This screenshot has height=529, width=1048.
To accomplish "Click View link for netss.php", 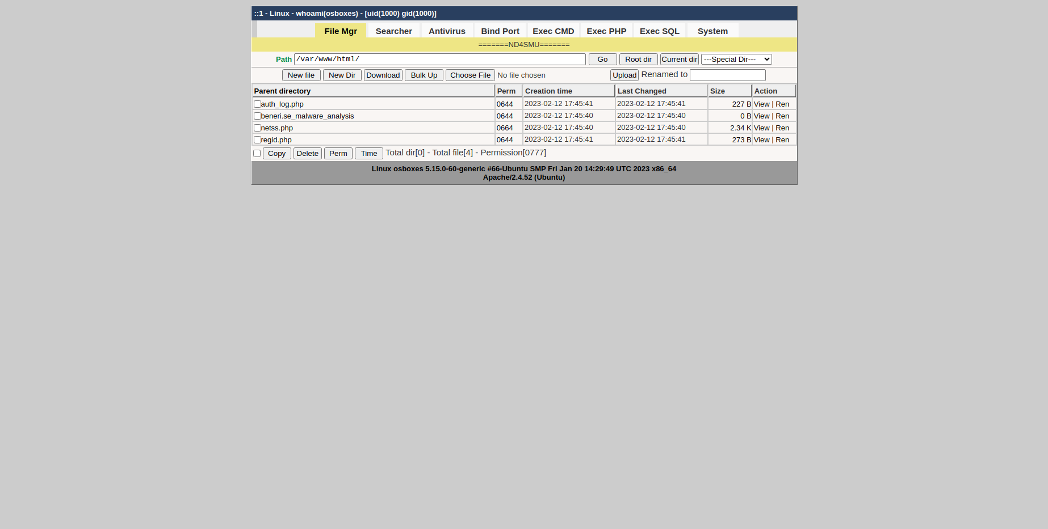I will tap(761, 128).
